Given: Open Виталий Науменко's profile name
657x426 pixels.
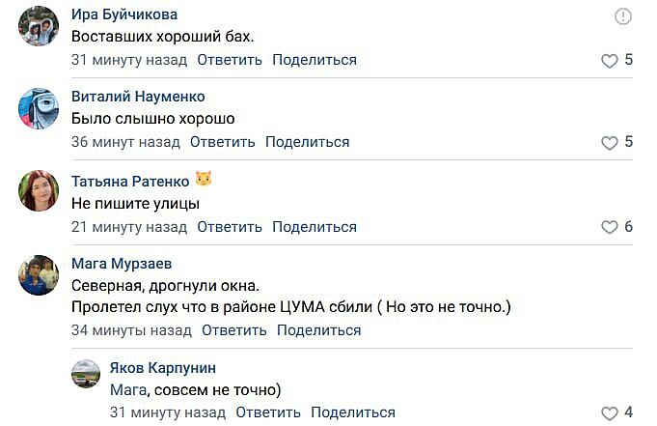Looking at the screenshot, I should click(138, 97).
